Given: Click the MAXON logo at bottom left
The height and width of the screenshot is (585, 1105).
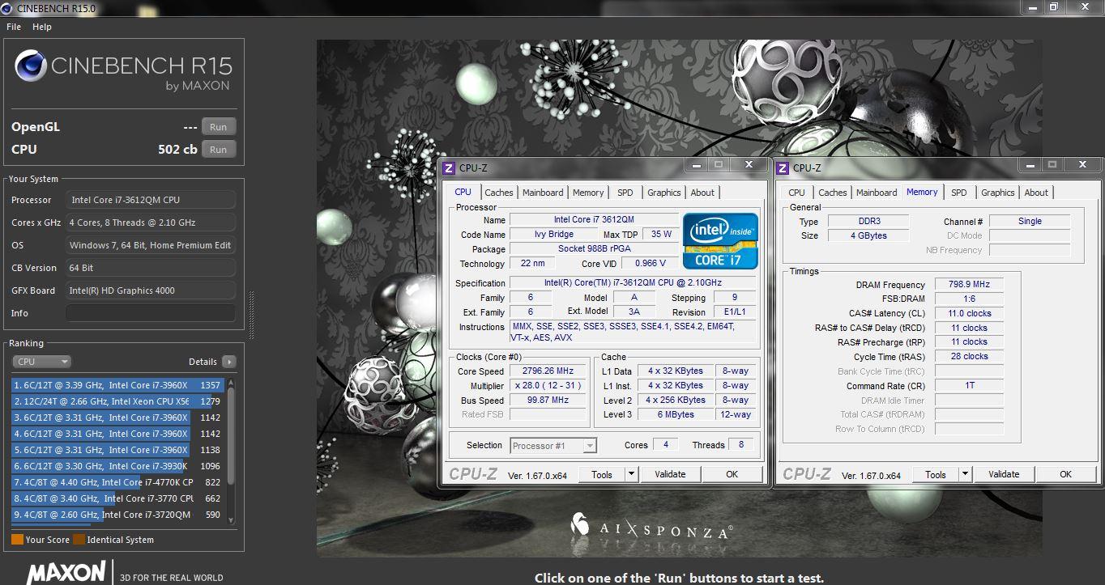Looking at the screenshot, I should coord(65,573).
